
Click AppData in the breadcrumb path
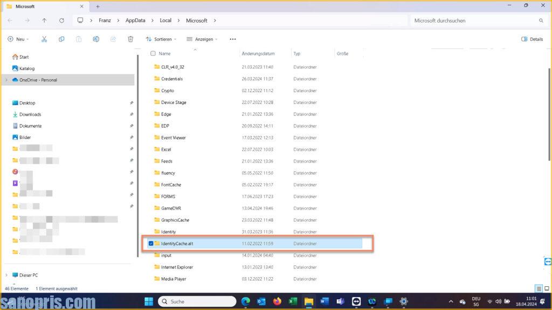(135, 20)
